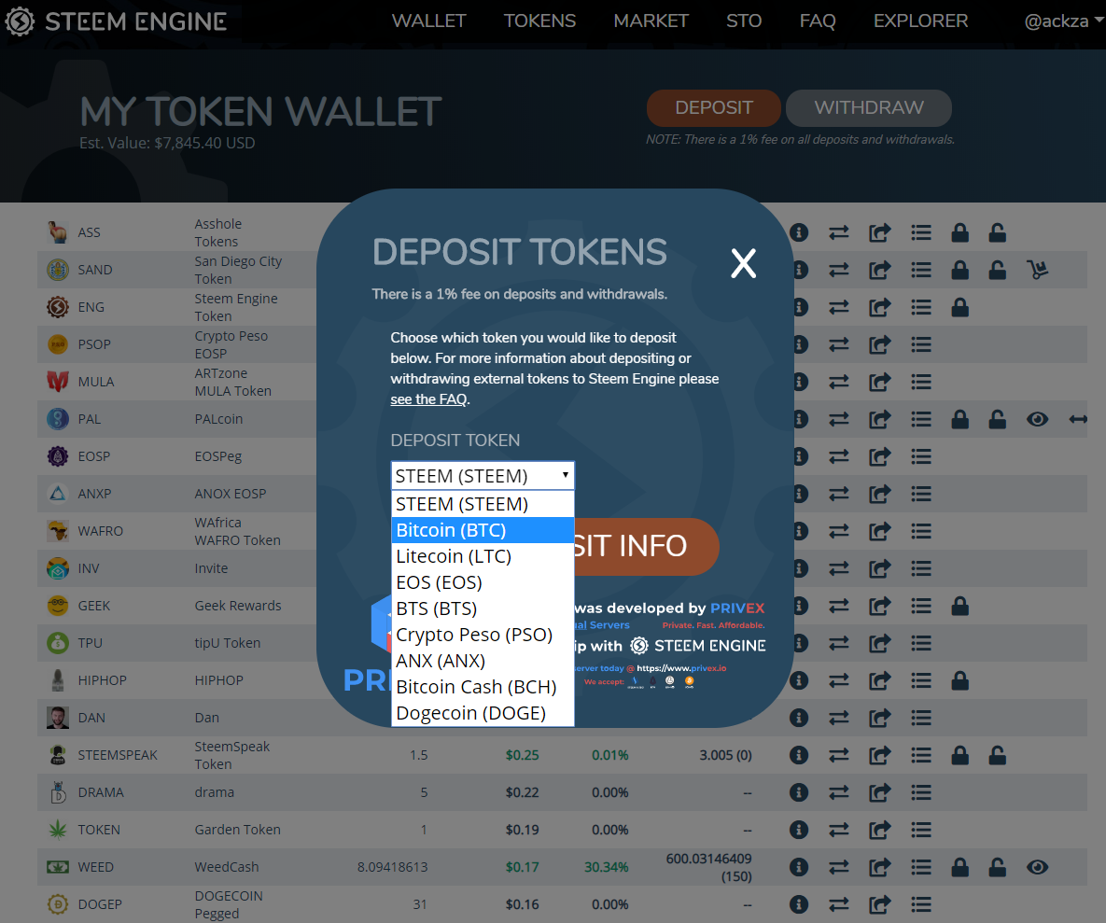Click the WITHDRAW button
Screen dimensions: 1106x923
[868, 108]
